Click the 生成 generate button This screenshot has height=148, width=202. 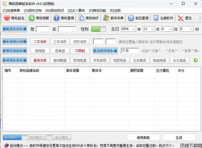pyautogui.click(x=179, y=138)
